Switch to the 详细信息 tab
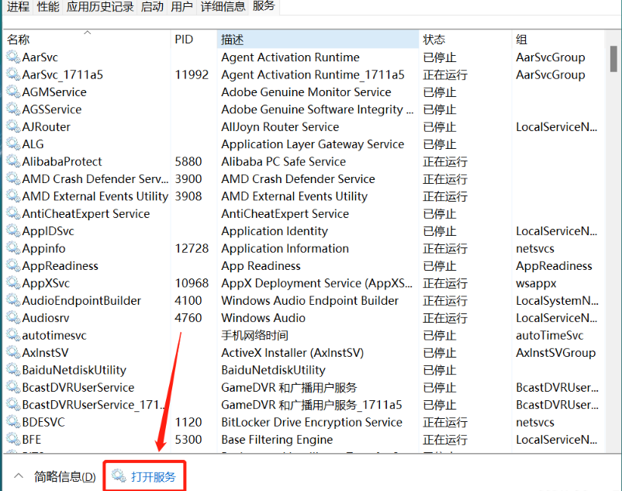The image size is (622, 491). click(x=223, y=7)
